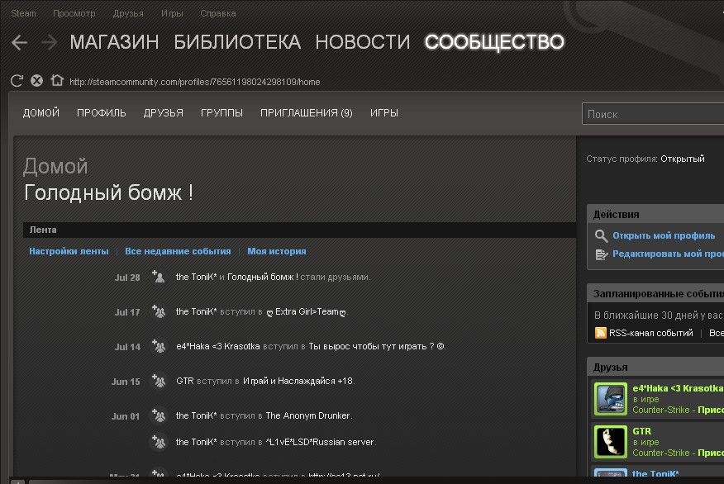Open Все недавние события link
The height and width of the screenshot is (484, 724).
tap(178, 251)
